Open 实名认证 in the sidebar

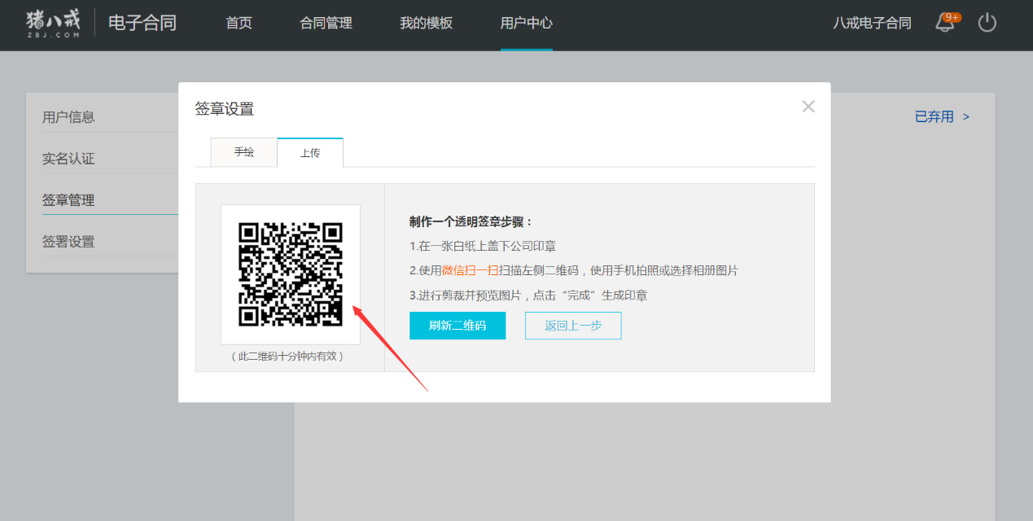[x=68, y=159]
